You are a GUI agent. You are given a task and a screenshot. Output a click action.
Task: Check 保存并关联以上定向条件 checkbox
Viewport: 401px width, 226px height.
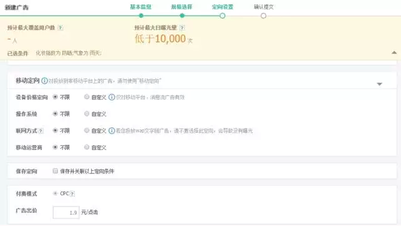pos(55,171)
